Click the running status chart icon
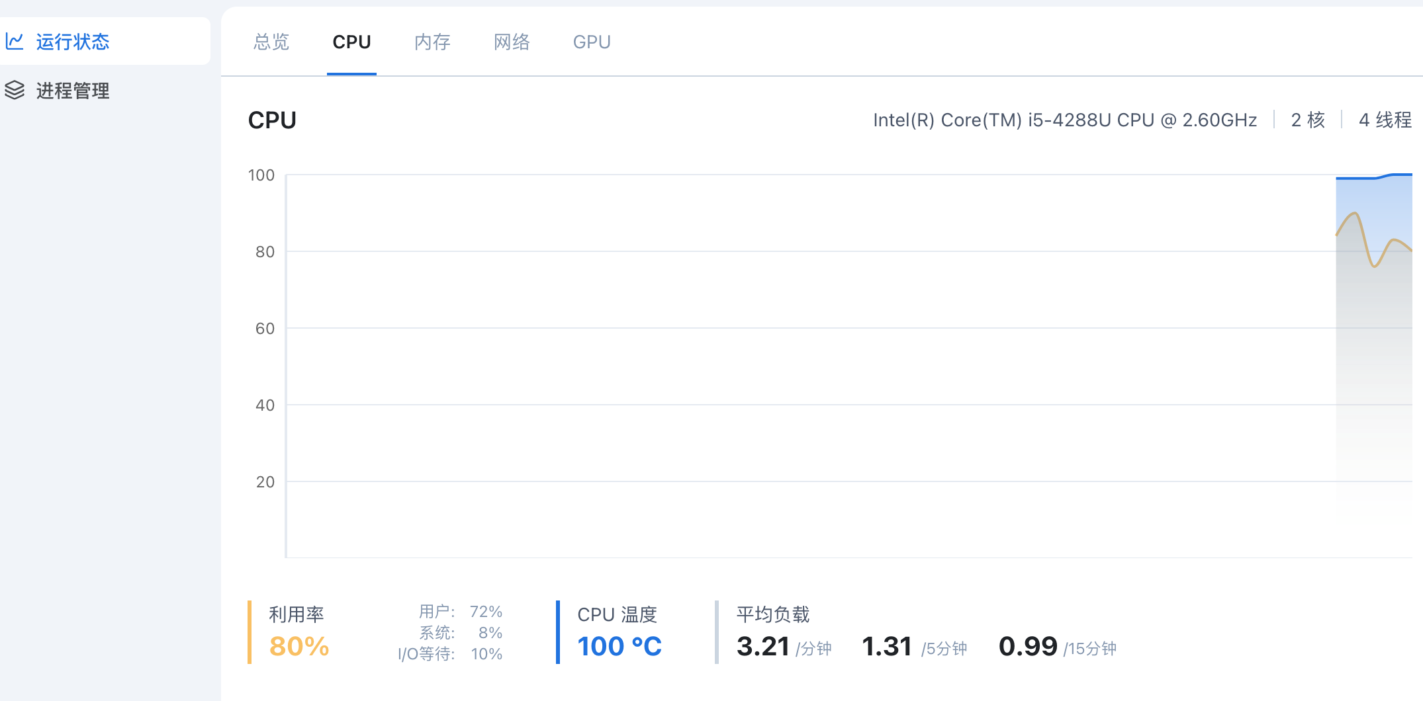The image size is (1423, 701). click(x=15, y=42)
